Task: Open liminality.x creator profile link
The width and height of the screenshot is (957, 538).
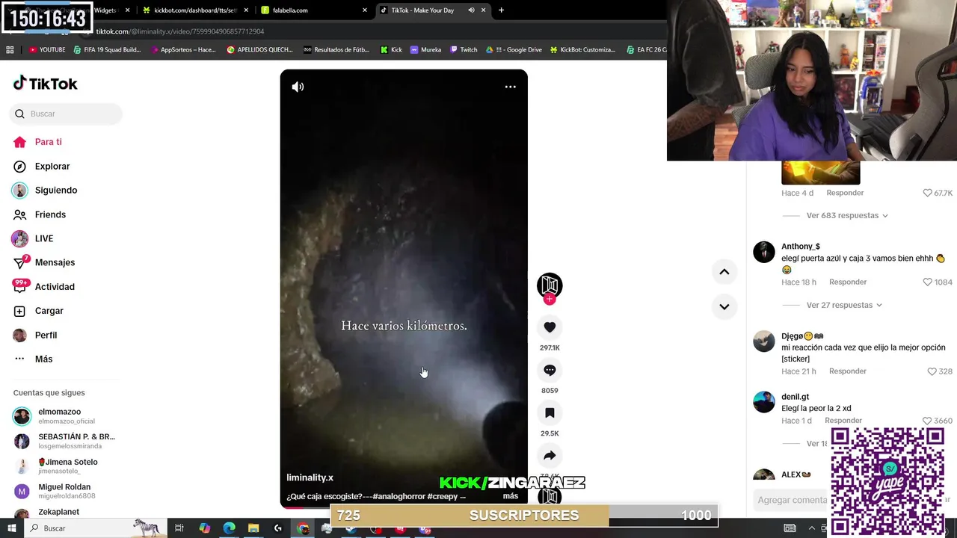Action: (310, 477)
